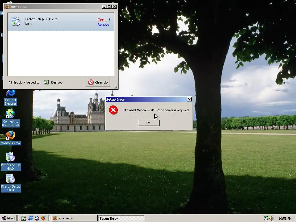
Task: Click Show Desktop in the Quick Launch bar
Action: pos(24,219)
